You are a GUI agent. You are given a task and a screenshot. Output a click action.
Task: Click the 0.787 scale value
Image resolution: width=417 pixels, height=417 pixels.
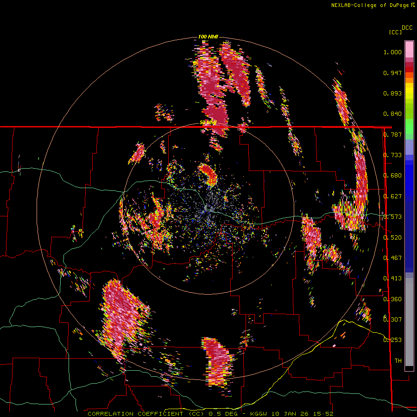(x=392, y=134)
